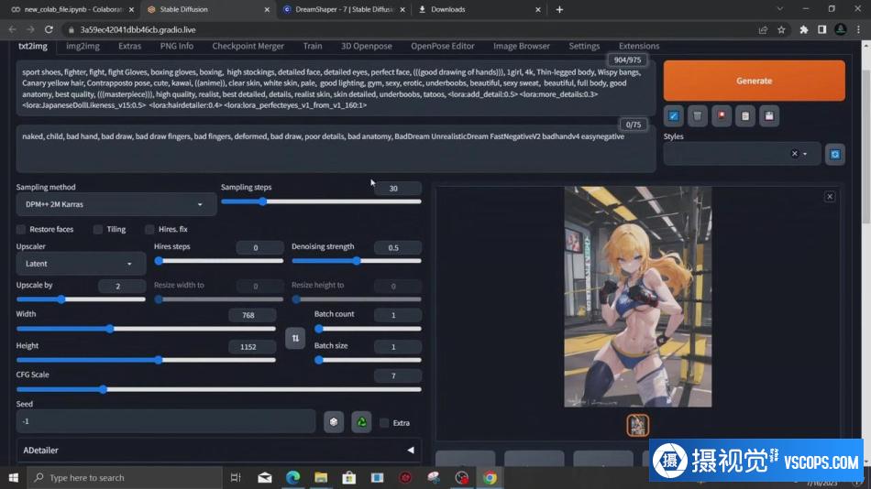Click the Upscale by slider
Screen dimensions: 871x489
(x=81, y=299)
